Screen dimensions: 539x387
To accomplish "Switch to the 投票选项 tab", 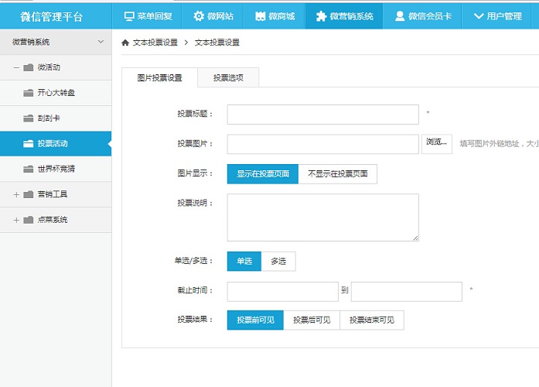I will click(228, 77).
